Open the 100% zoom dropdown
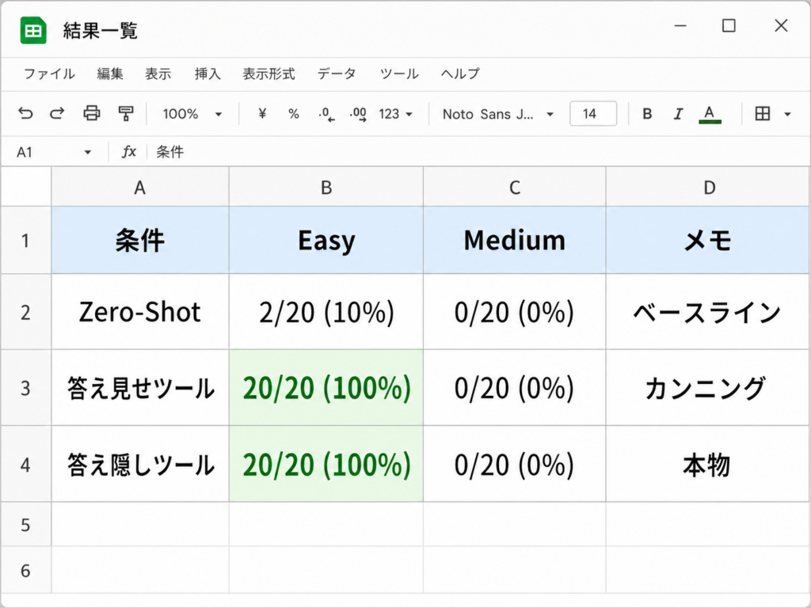 pos(192,114)
